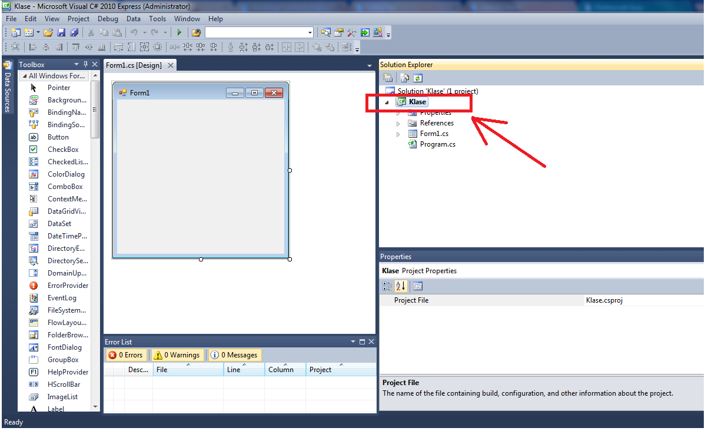This screenshot has height=431, width=705.
Task: Toggle auto-hide pin on the Toolbox panel
Action: point(85,64)
